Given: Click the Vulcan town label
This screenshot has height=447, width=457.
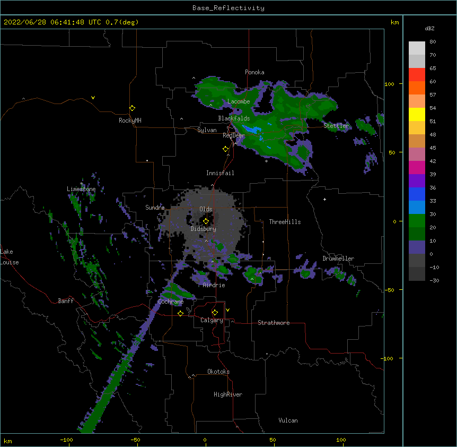Looking at the screenshot, I should pyautogui.click(x=288, y=420).
